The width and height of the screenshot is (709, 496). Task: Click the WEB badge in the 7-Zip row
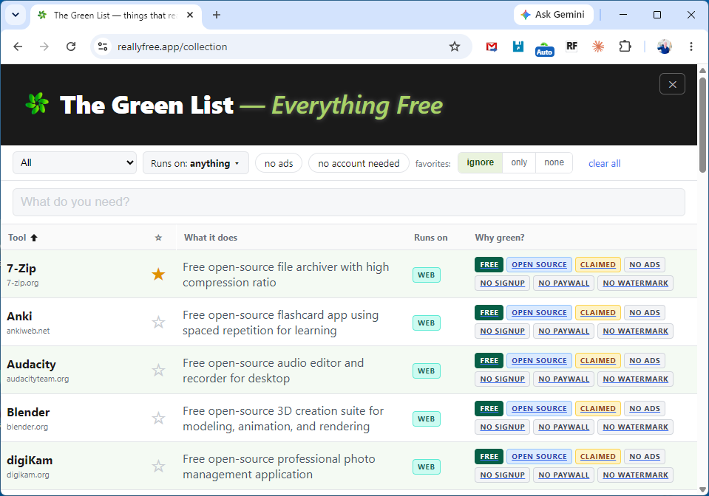click(427, 275)
